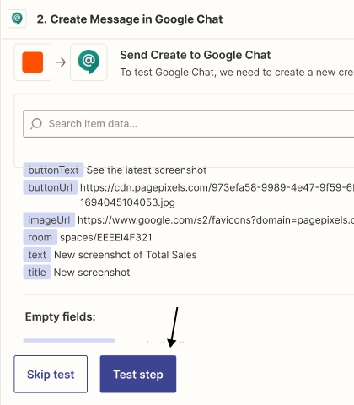The width and height of the screenshot is (354, 405).
Task: Click the 'Empty fields:' heading
Action: [x=61, y=316]
